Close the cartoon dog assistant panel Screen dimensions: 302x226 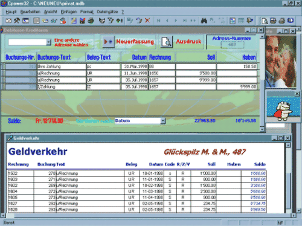[x=297, y=94]
